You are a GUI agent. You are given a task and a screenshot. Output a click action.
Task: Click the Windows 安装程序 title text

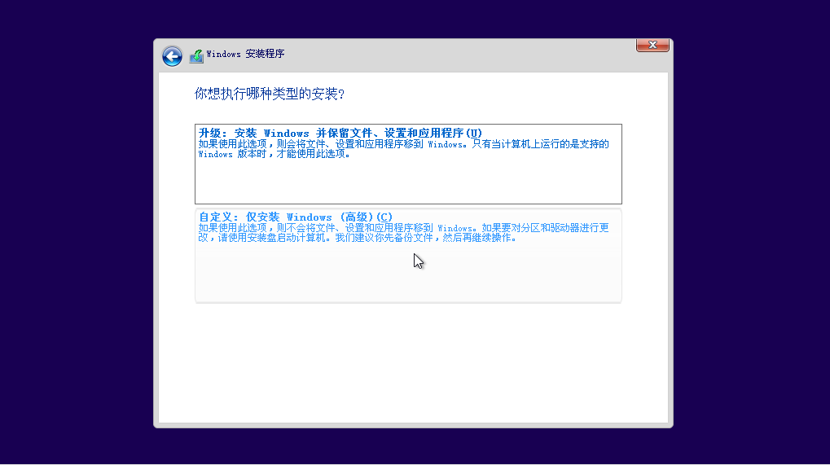pyautogui.click(x=246, y=54)
